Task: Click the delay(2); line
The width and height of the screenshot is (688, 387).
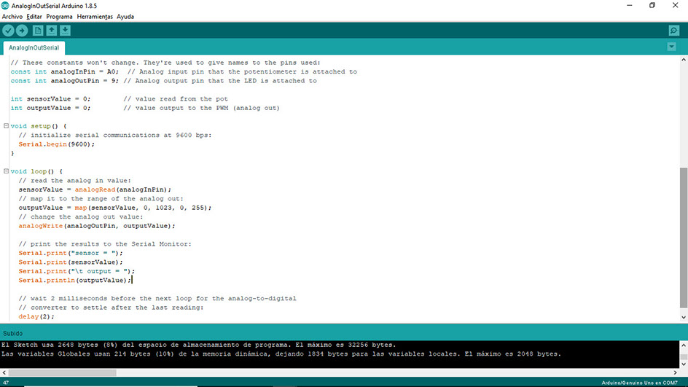Action: click(36, 316)
